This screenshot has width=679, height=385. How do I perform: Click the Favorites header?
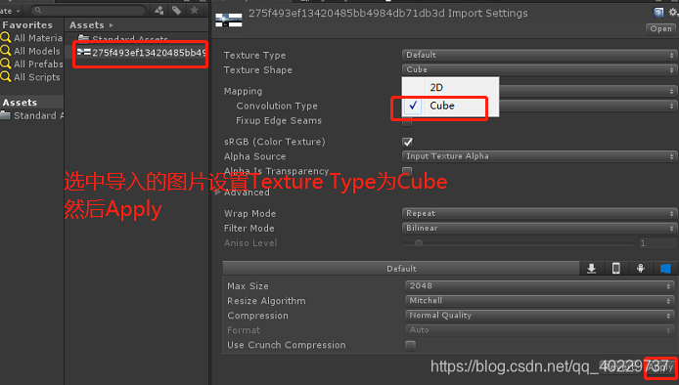click(27, 25)
